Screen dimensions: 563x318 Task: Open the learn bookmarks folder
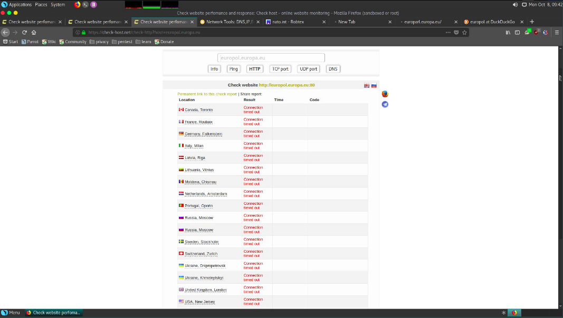[144, 42]
